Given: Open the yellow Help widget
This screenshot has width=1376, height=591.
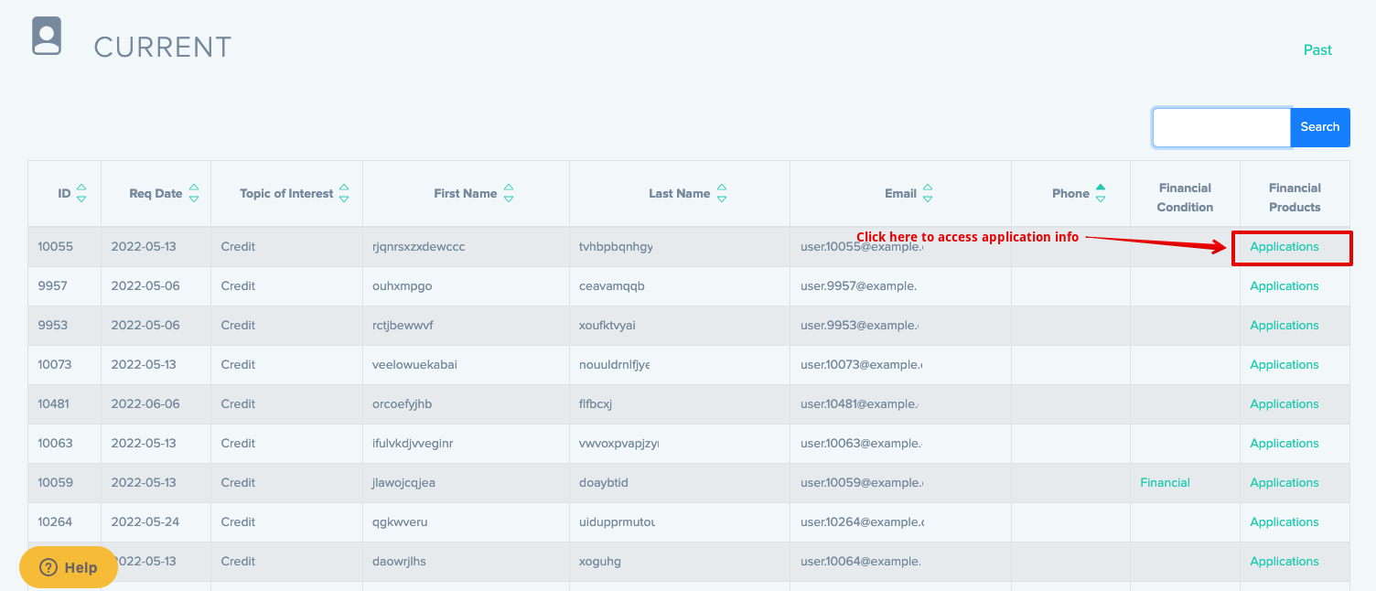Looking at the screenshot, I should pos(69,567).
